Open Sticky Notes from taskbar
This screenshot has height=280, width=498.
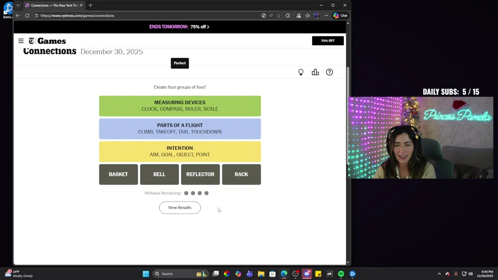pos(318,274)
